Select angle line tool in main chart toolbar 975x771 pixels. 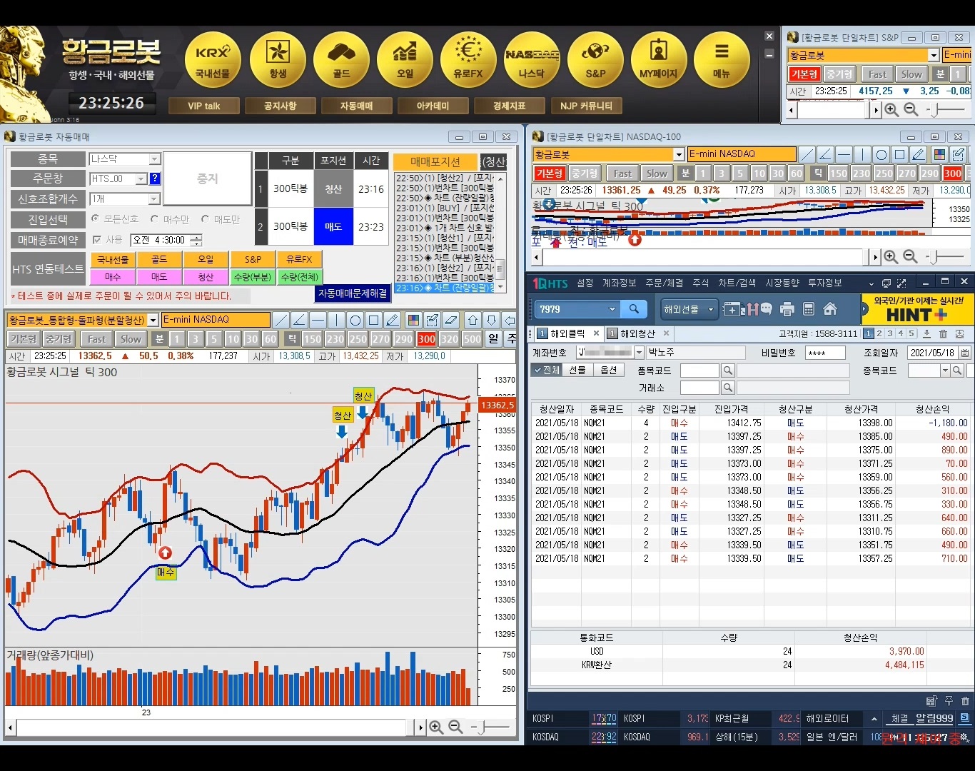click(x=300, y=320)
